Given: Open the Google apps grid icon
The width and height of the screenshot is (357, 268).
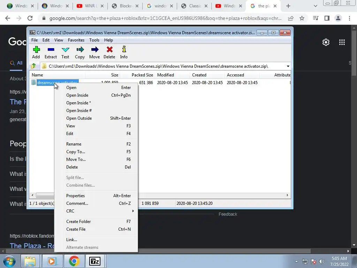Looking at the screenshot, I should pyautogui.click(x=342, y=42).
